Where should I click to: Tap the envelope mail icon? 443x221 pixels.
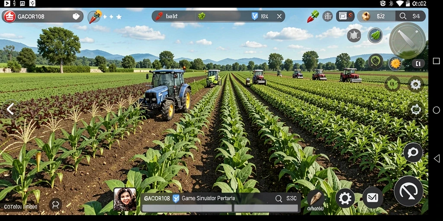point(372,198)
